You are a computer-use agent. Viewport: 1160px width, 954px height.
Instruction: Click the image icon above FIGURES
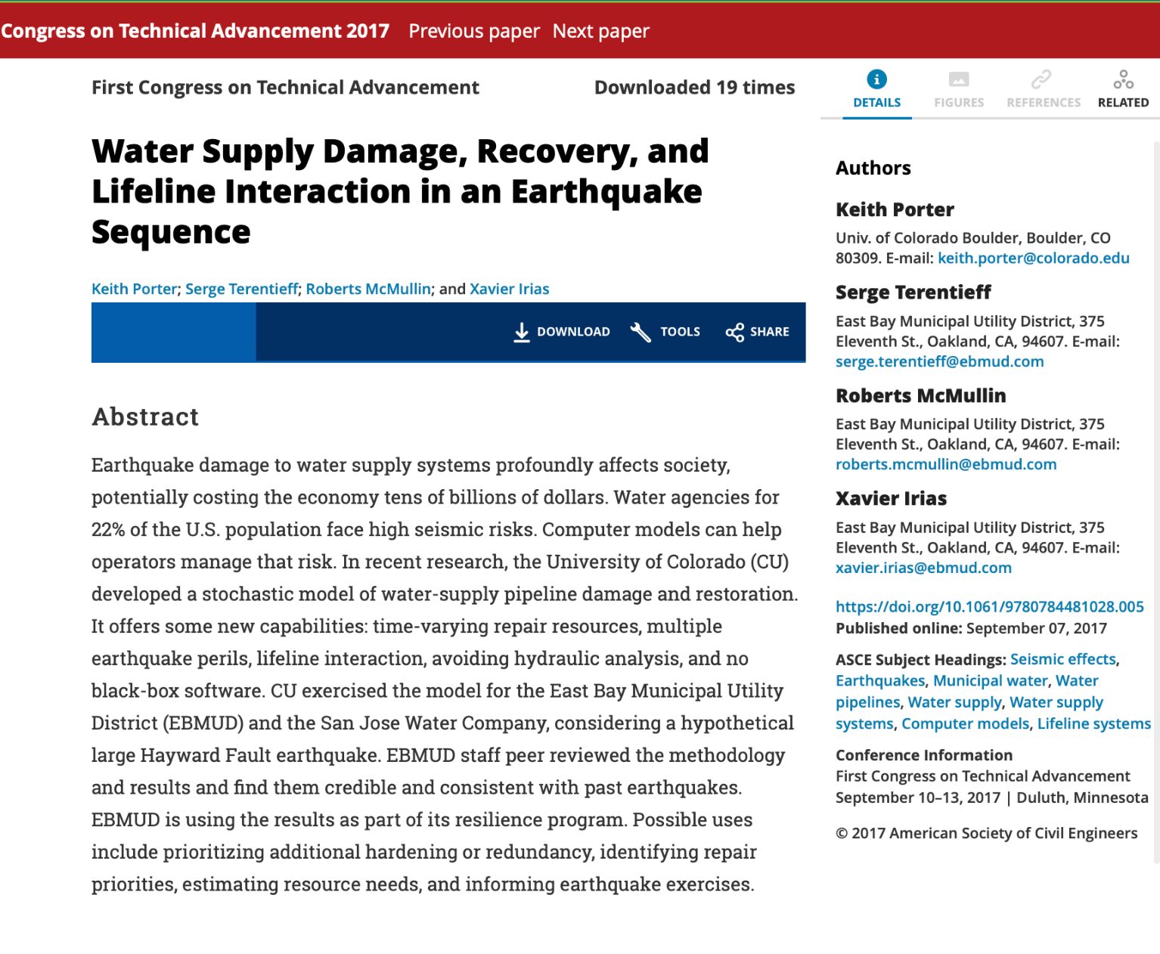click(x=958, y=78)
